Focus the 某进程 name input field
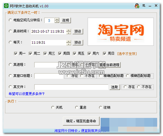The height and width of the screenshot is (136, 163). point(49,65)
